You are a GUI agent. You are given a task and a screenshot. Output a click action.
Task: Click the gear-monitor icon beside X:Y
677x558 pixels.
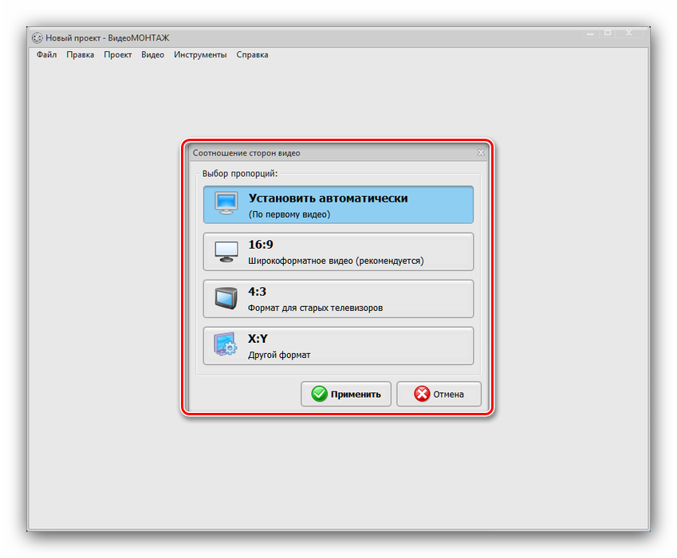tap(226, 346)
